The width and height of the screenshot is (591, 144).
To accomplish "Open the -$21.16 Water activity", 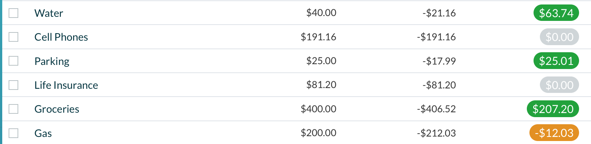I will (x=439, y=13).
